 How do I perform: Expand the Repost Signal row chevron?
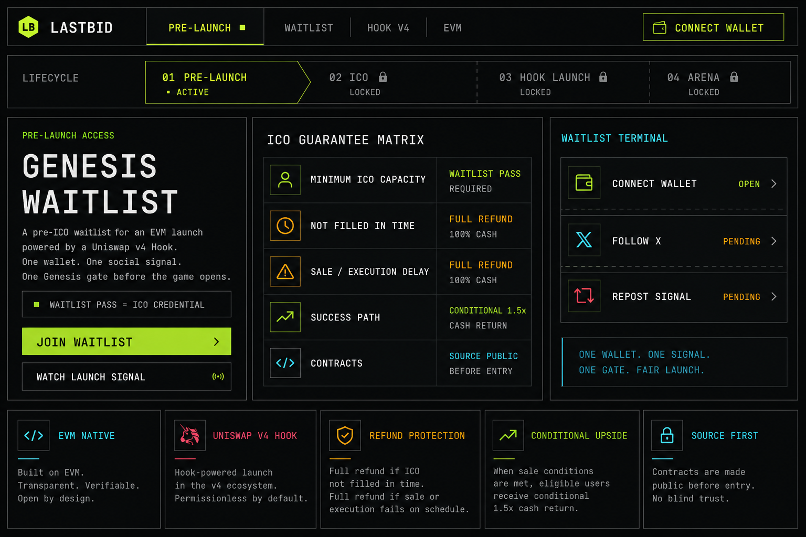pyautogui.click(x=774, y=296)
